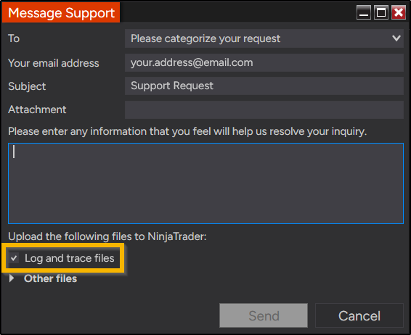Maximize the Message Support window

tap(381, 12)
